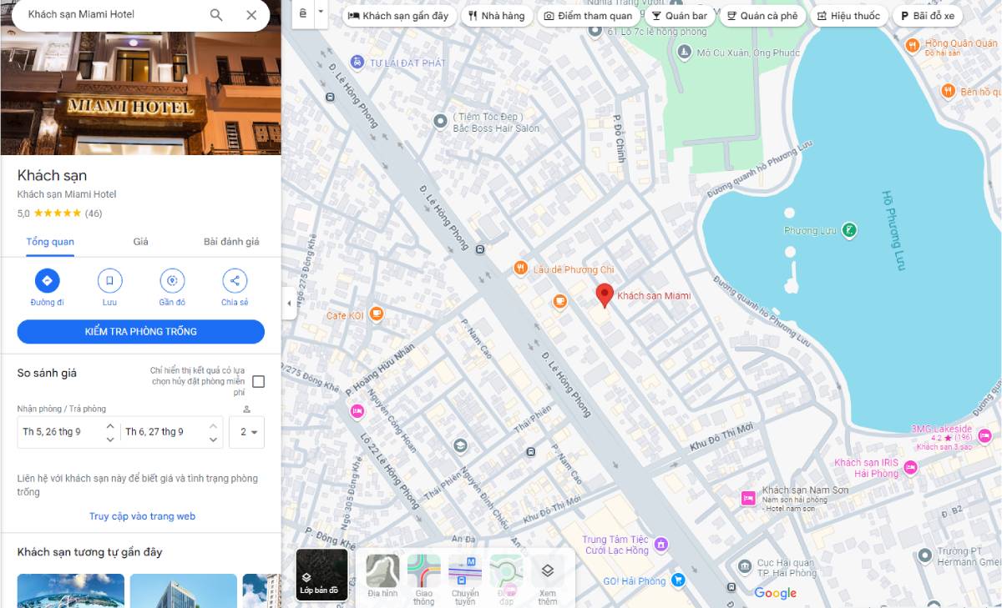Viewport: 1002px width, 608px height.
Task: Click the Chia sẻ share icon
Action: pos(235,281)
